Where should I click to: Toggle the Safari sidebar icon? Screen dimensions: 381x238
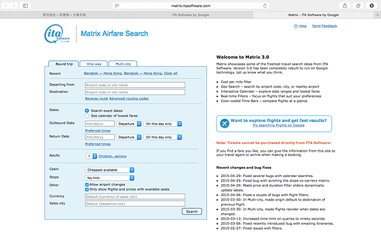(25, 5)
